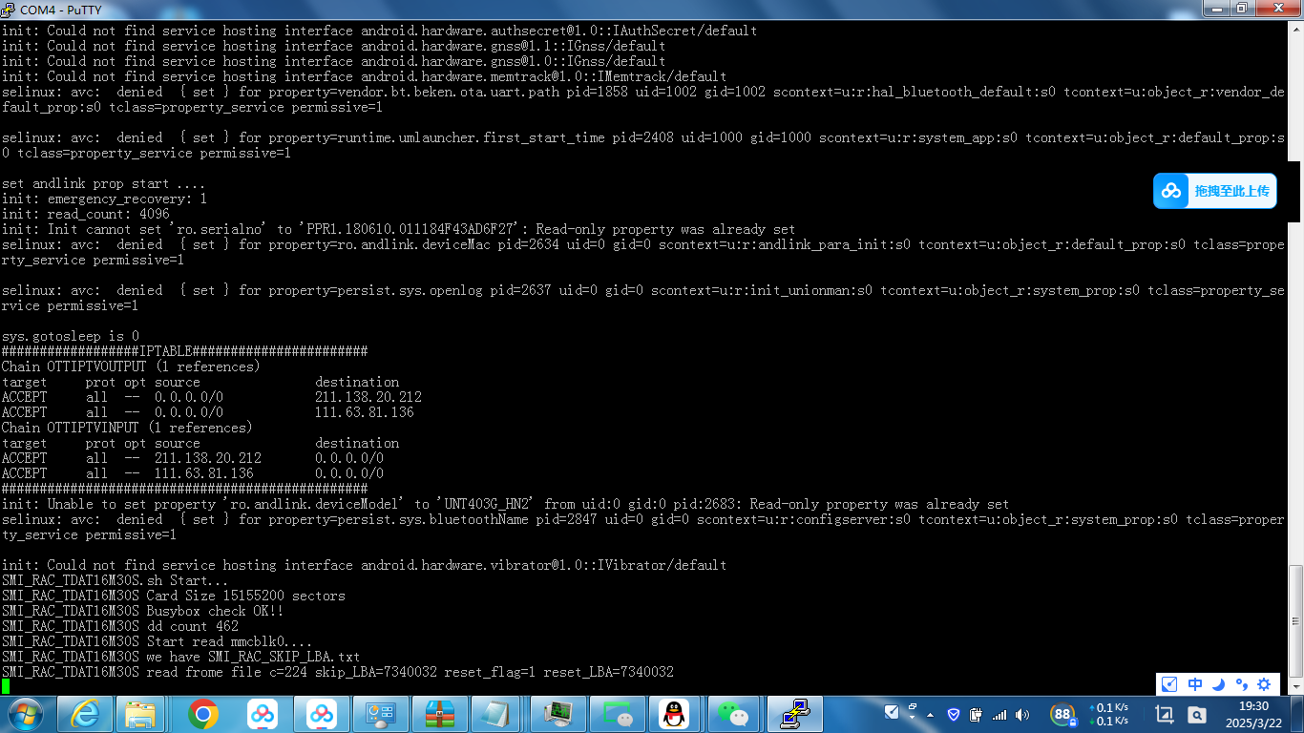This screenshot has height=733, width=1304.
Task: Open File Explorer from taskbar
Action: tap(144, 713)
